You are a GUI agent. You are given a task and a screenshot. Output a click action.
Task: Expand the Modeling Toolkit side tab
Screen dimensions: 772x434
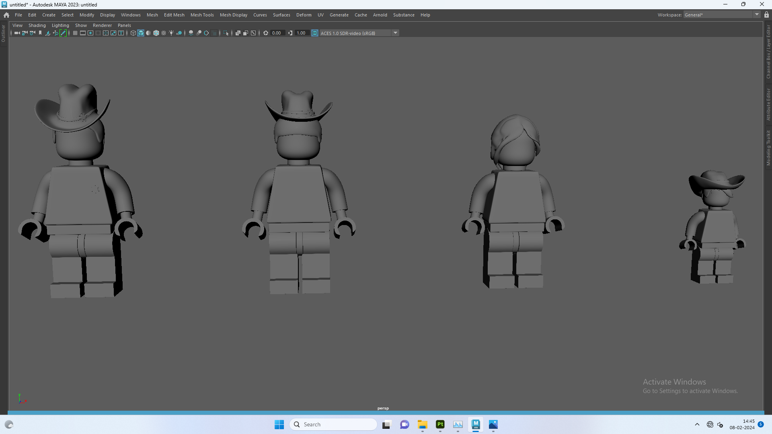768,147
